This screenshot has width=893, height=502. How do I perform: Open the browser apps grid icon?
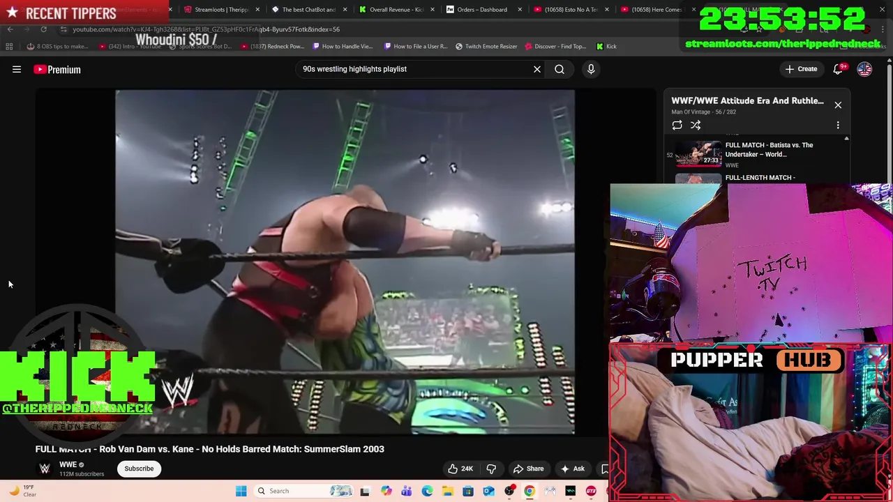click(9, 47)
